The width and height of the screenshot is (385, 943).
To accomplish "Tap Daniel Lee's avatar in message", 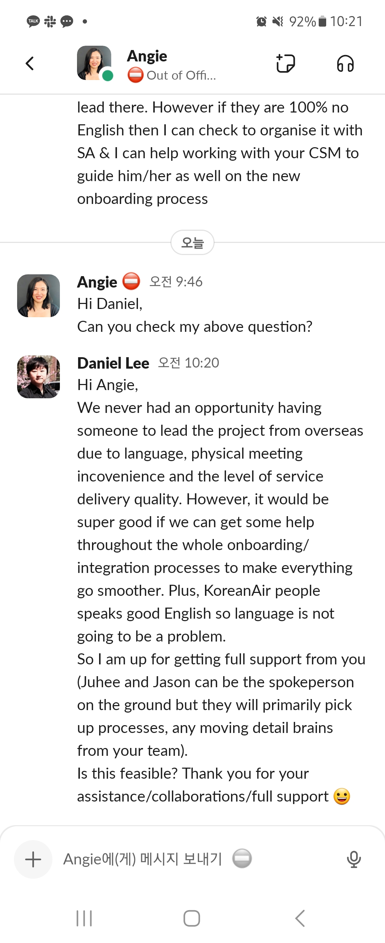I will [38, 377].
